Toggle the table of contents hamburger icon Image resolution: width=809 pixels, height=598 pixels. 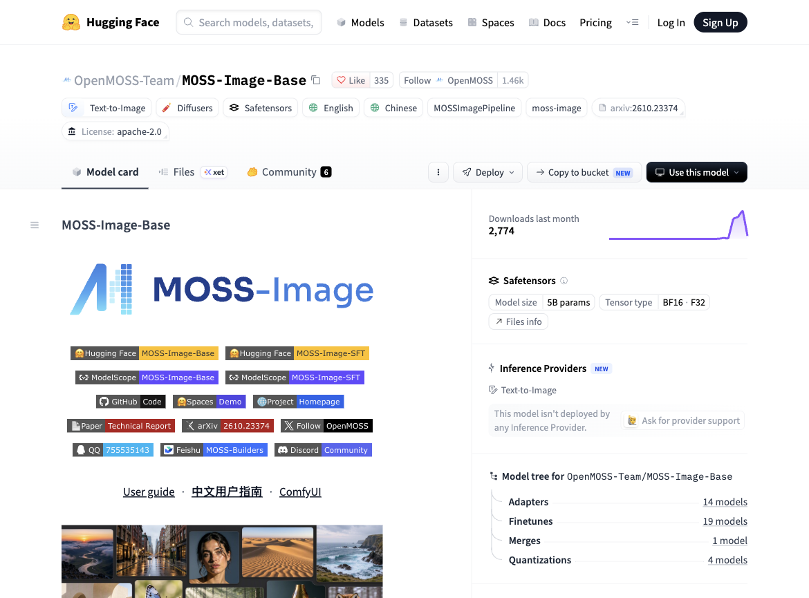pos(35,225)
